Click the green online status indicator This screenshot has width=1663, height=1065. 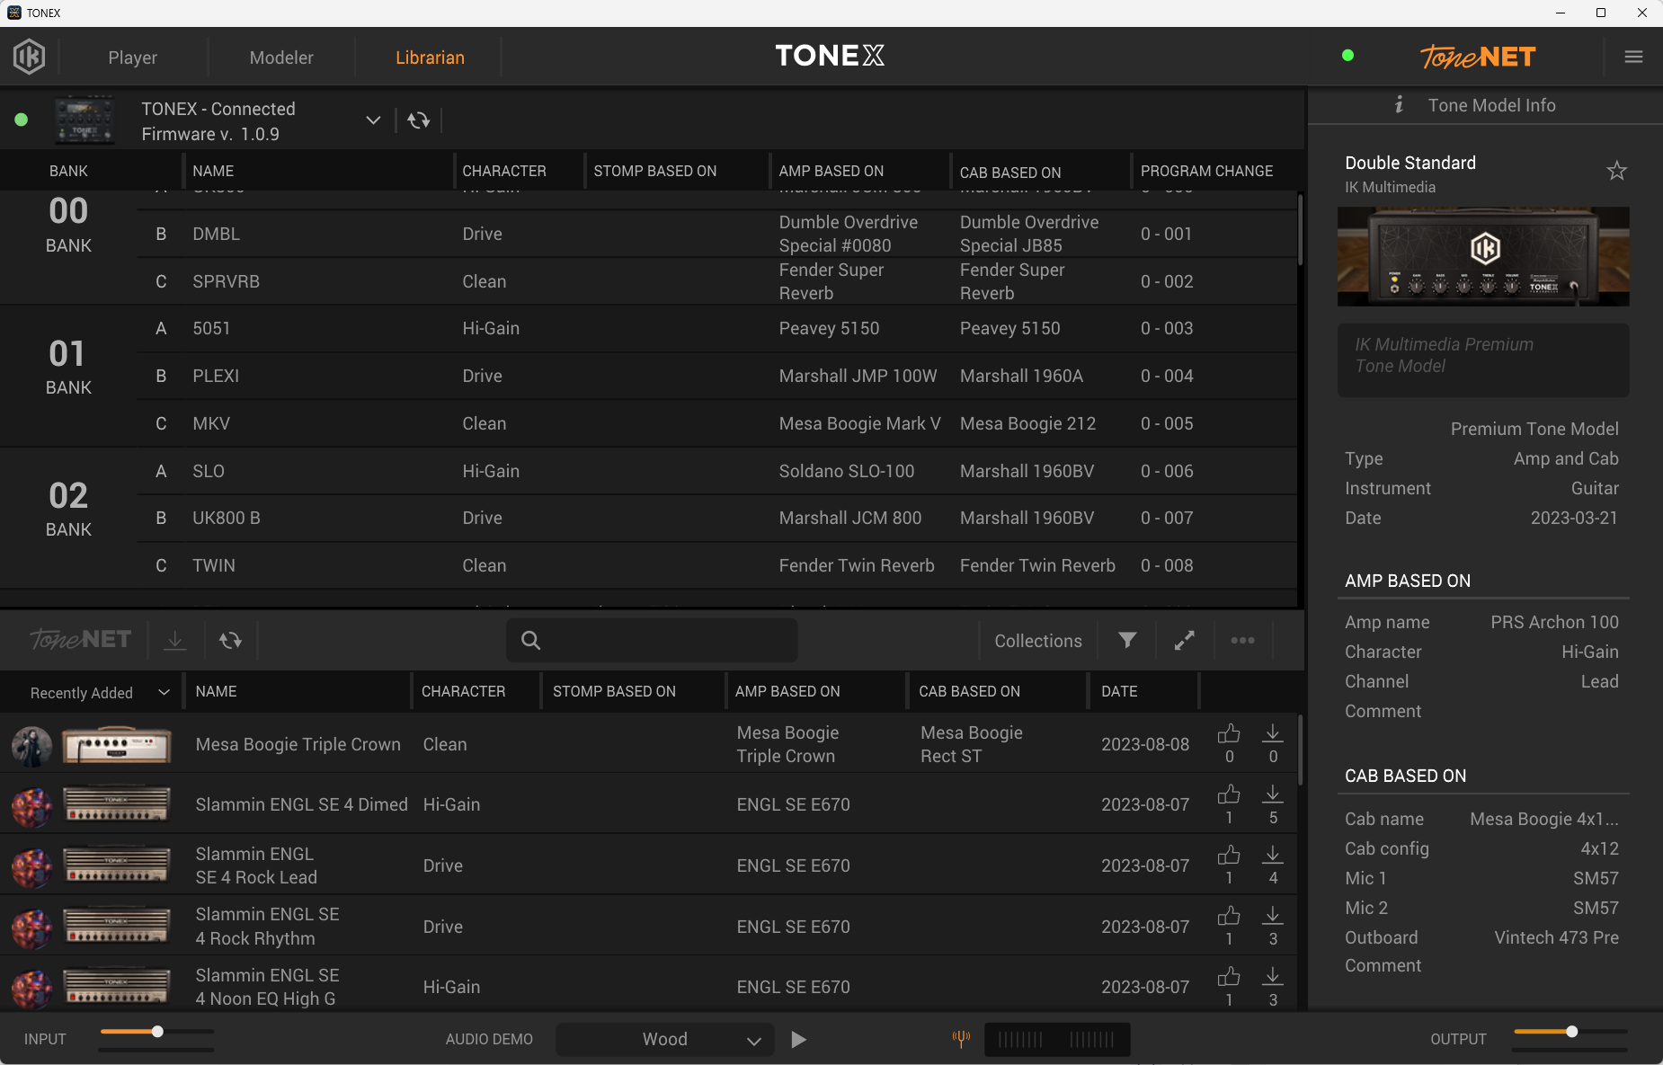[x=1347, y=56]
